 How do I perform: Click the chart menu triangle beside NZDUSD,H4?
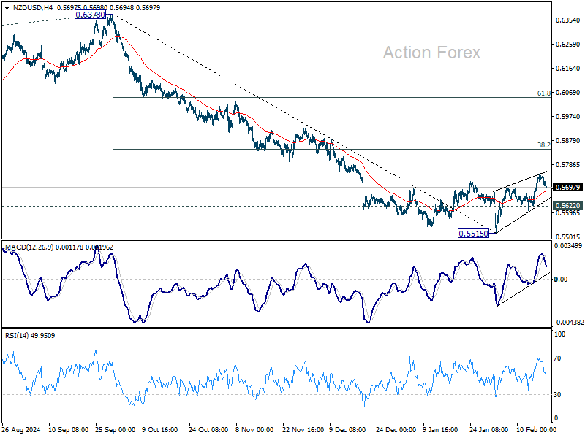click(x=7, y=8)
